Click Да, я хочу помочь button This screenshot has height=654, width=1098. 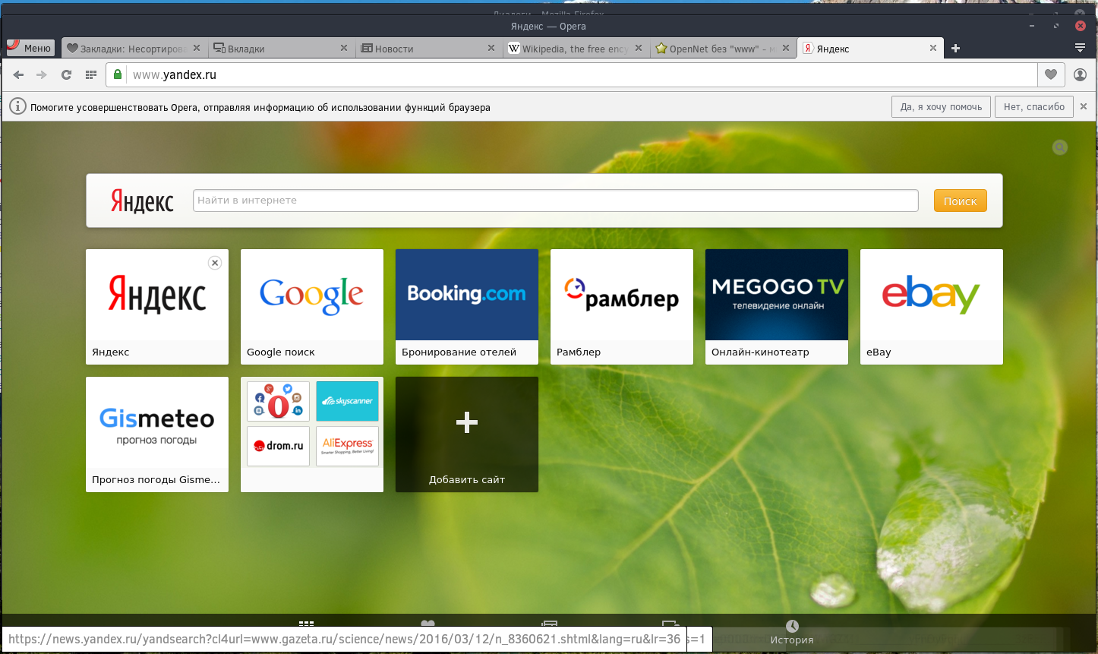pos(941,107)
